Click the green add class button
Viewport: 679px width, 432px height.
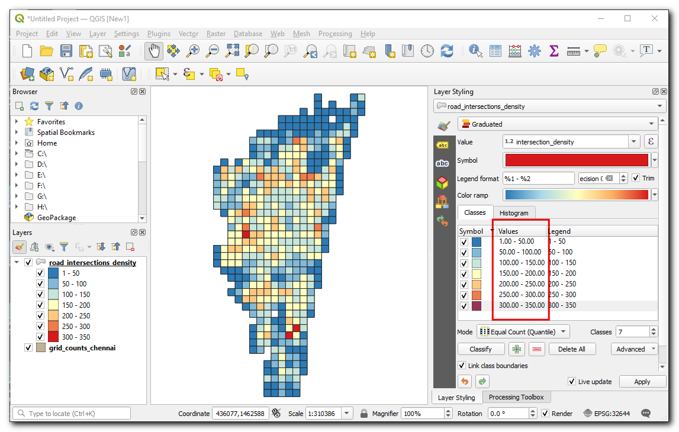tap(517, 349)
